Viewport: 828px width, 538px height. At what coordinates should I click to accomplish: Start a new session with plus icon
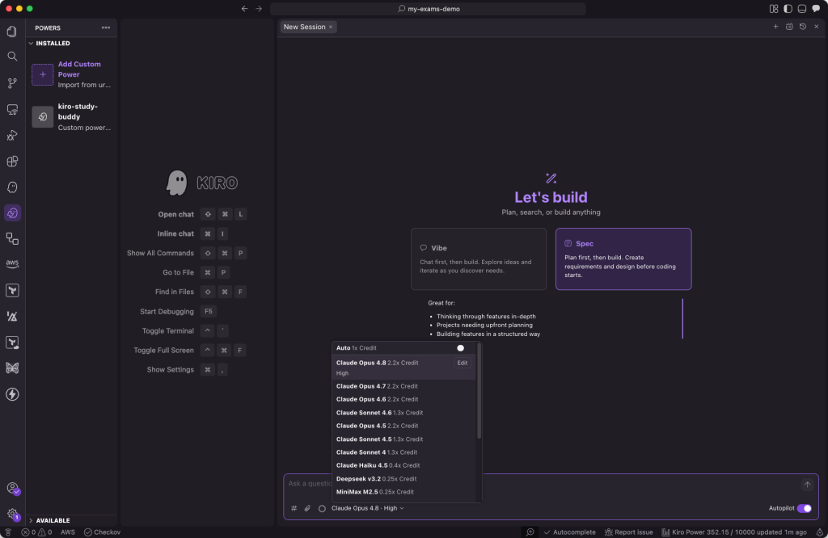(x=775, y=27)
